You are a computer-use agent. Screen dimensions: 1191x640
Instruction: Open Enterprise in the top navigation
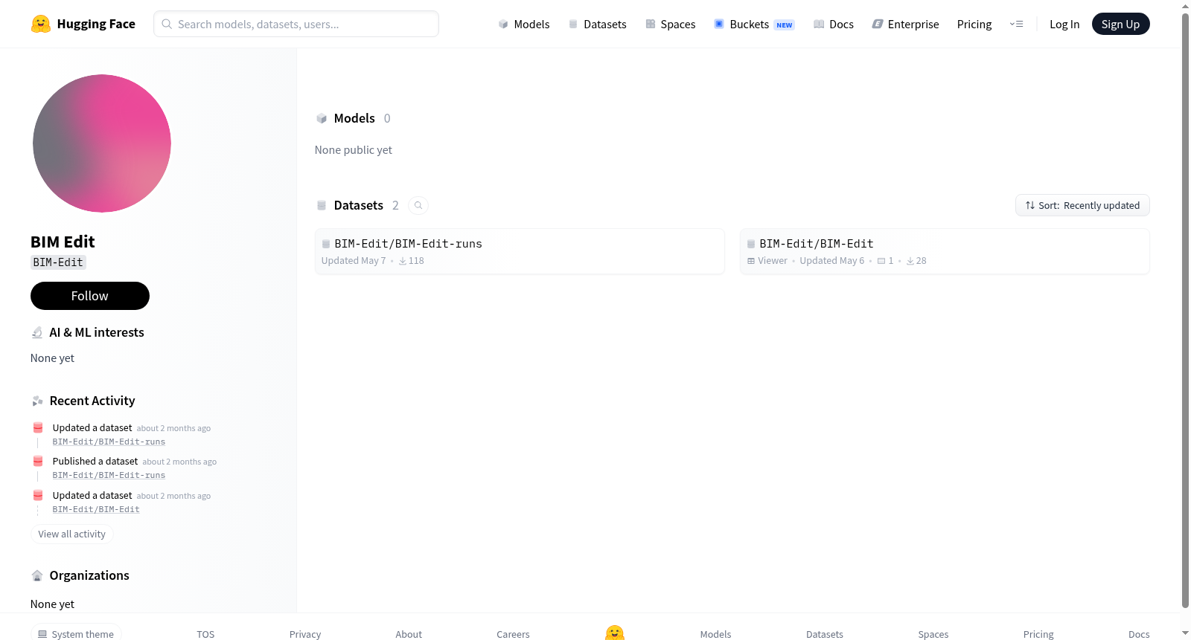coord(905,25)
